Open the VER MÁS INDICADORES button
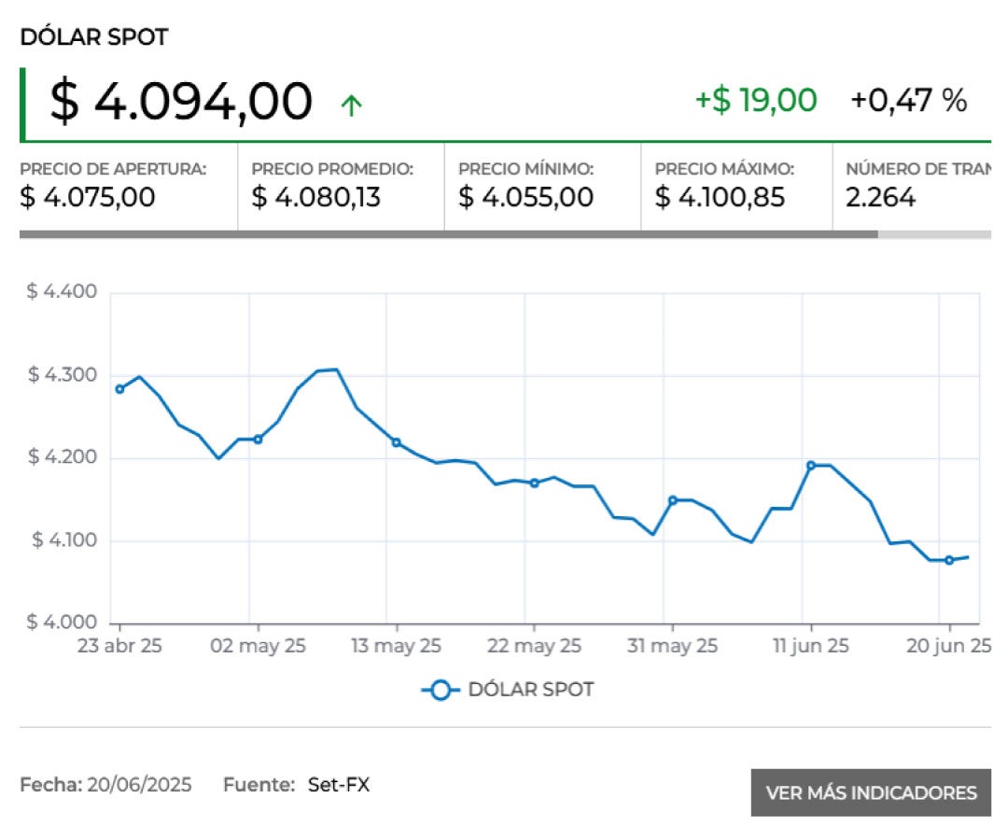Screen dimensions: 1008x840 871,793
